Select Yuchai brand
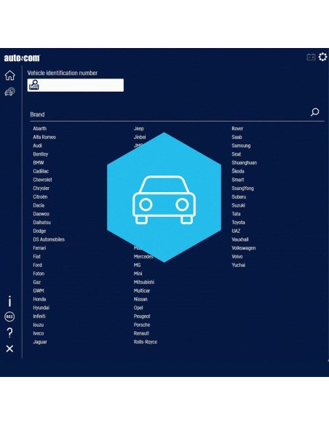The height and width of the screenshot is (425, 329). tap(239, 265)
